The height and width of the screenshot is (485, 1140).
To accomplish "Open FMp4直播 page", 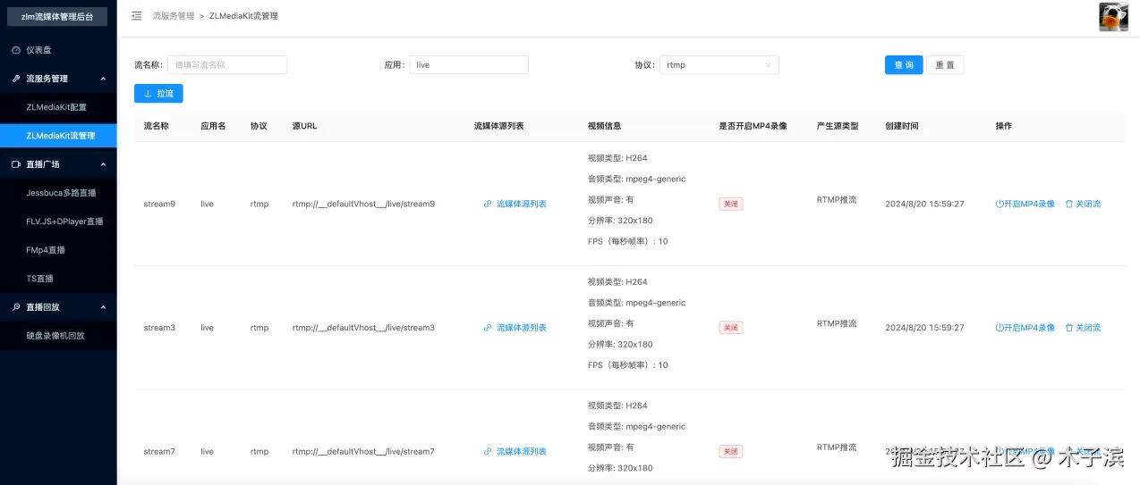I will (58, 250).
